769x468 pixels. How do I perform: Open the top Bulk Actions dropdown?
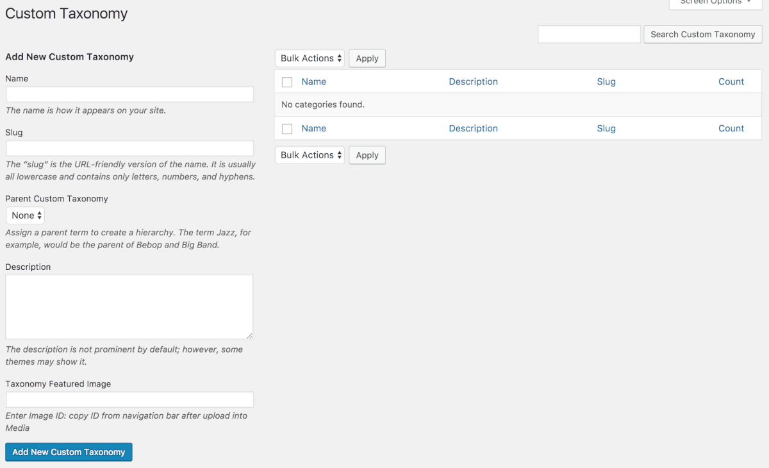310,58
